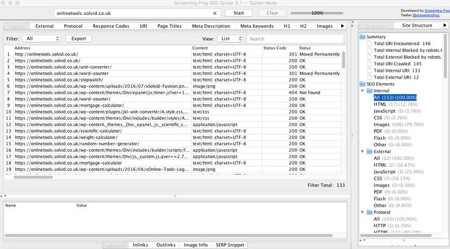Click the Start crawl button
Screen dimensions: 450x249
tap(239, 13)
